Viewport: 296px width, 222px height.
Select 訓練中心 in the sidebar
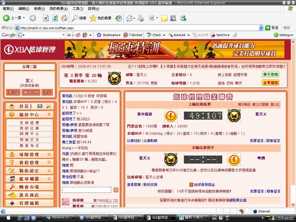click(29, 134)
